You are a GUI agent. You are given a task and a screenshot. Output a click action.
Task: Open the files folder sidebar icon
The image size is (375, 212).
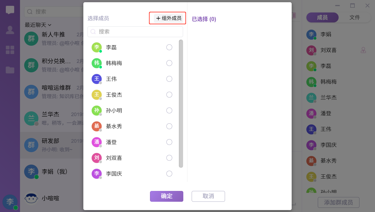(10, 70)
